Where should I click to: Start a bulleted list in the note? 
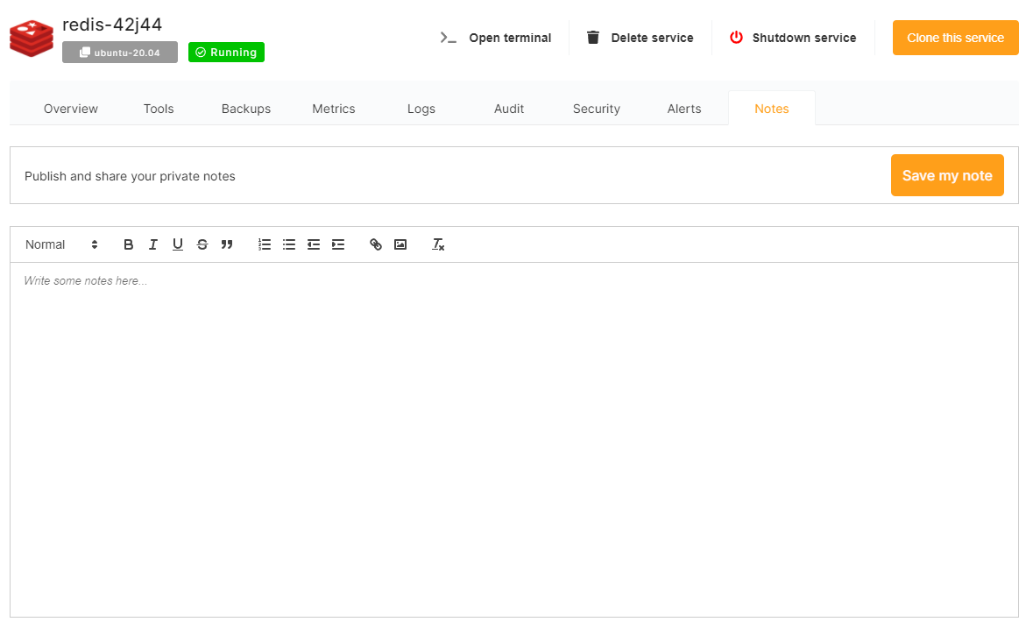(289, 244)
